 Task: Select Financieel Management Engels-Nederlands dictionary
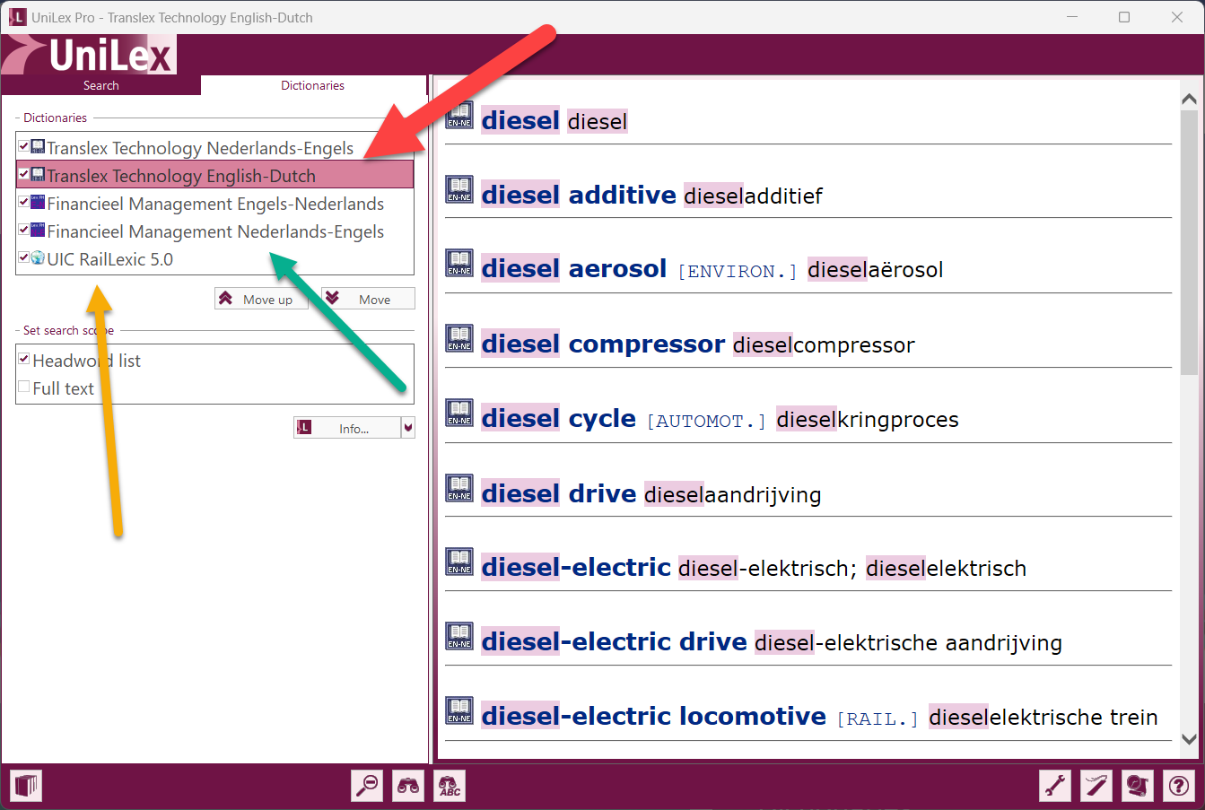[215, 204]
